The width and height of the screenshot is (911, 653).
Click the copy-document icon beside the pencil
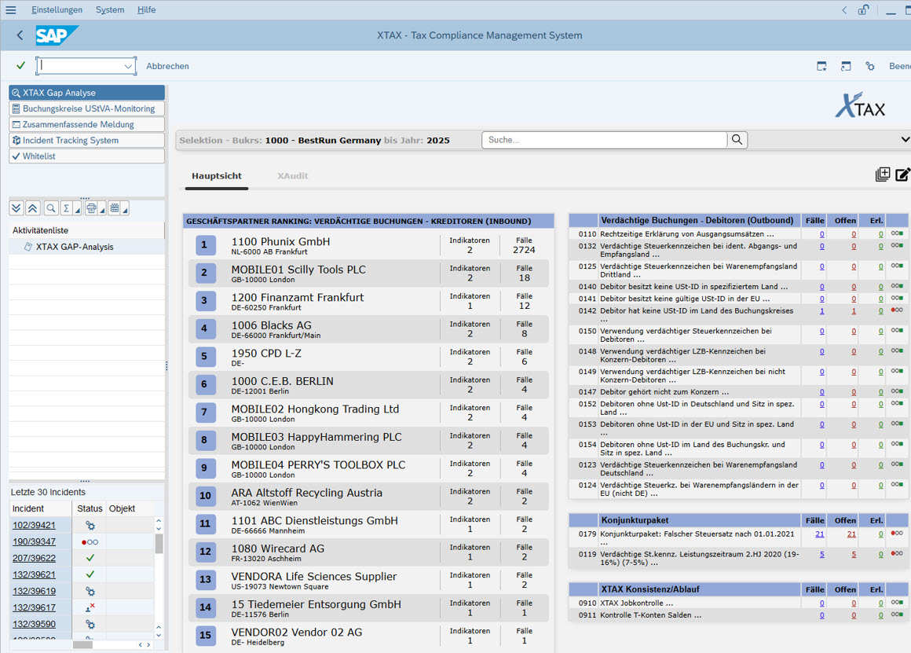tap(883, 174)
